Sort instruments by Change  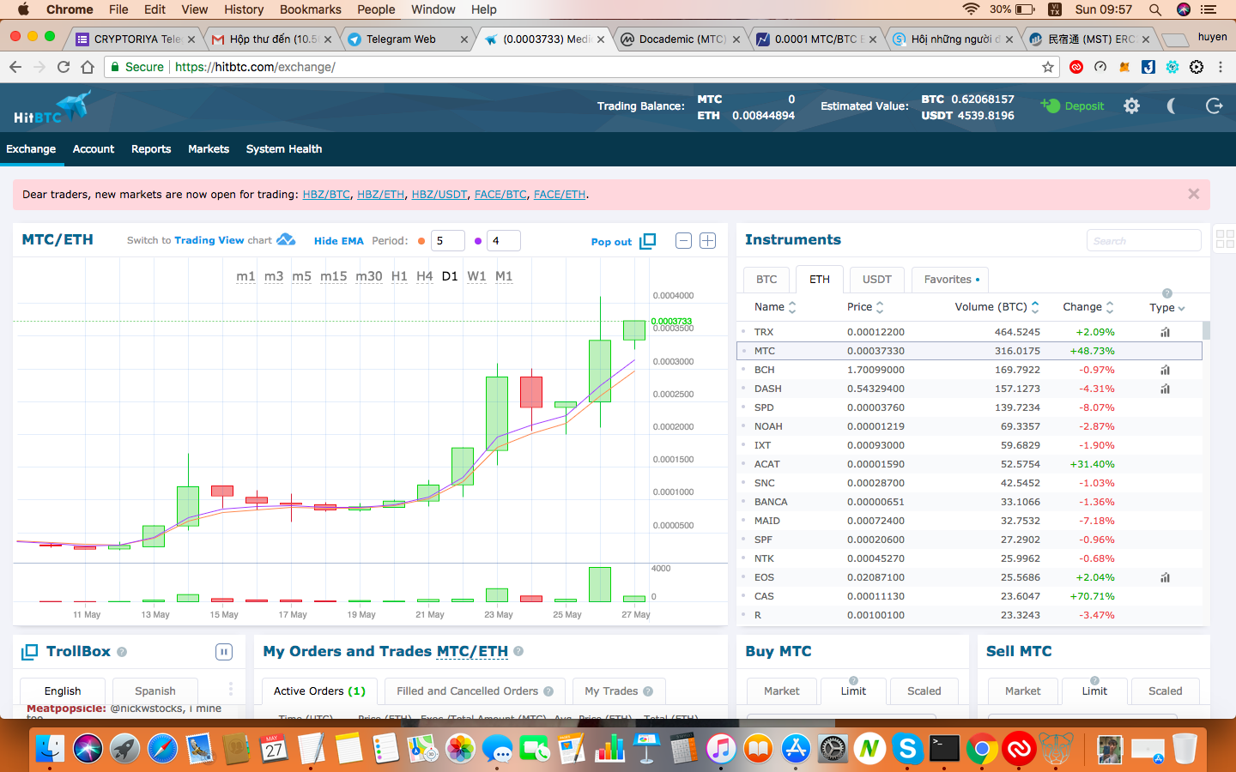(x=1088, y=307)
